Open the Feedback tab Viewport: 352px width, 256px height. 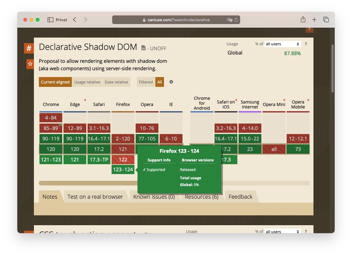[x=240, y=197]
